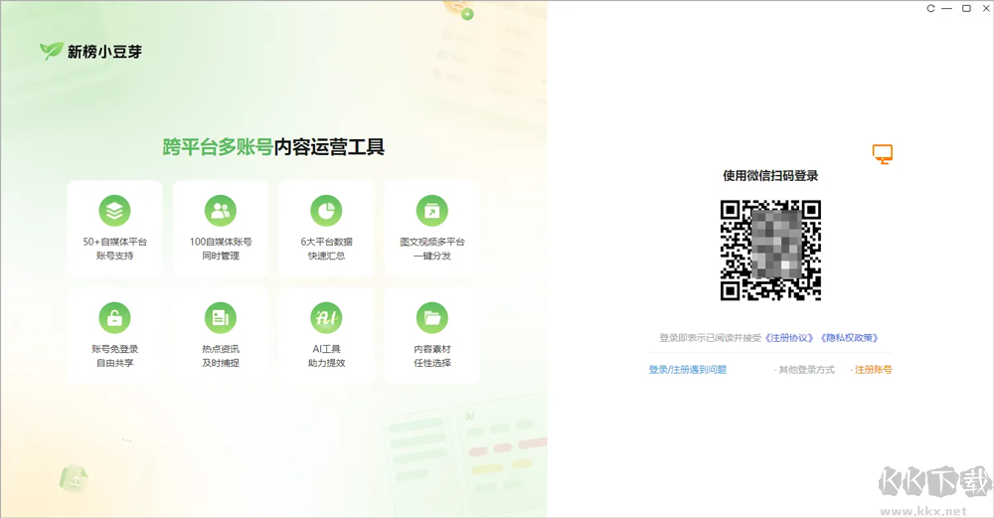Click the text 使用微信扫码登录
Viewport: 994px width, 518px height.
[770, 176]
